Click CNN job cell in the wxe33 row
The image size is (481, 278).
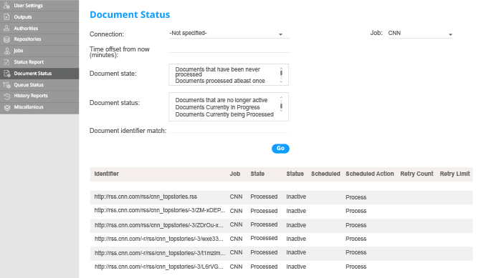pos(236,239)
